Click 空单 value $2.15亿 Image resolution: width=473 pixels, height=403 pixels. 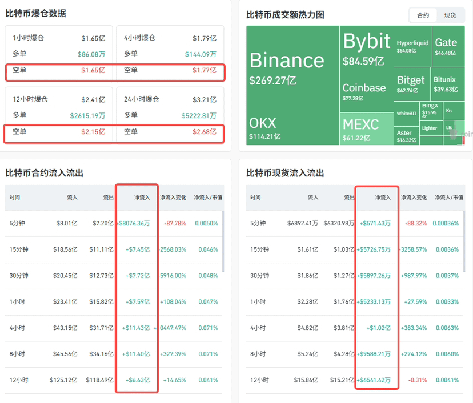[93, 132]
